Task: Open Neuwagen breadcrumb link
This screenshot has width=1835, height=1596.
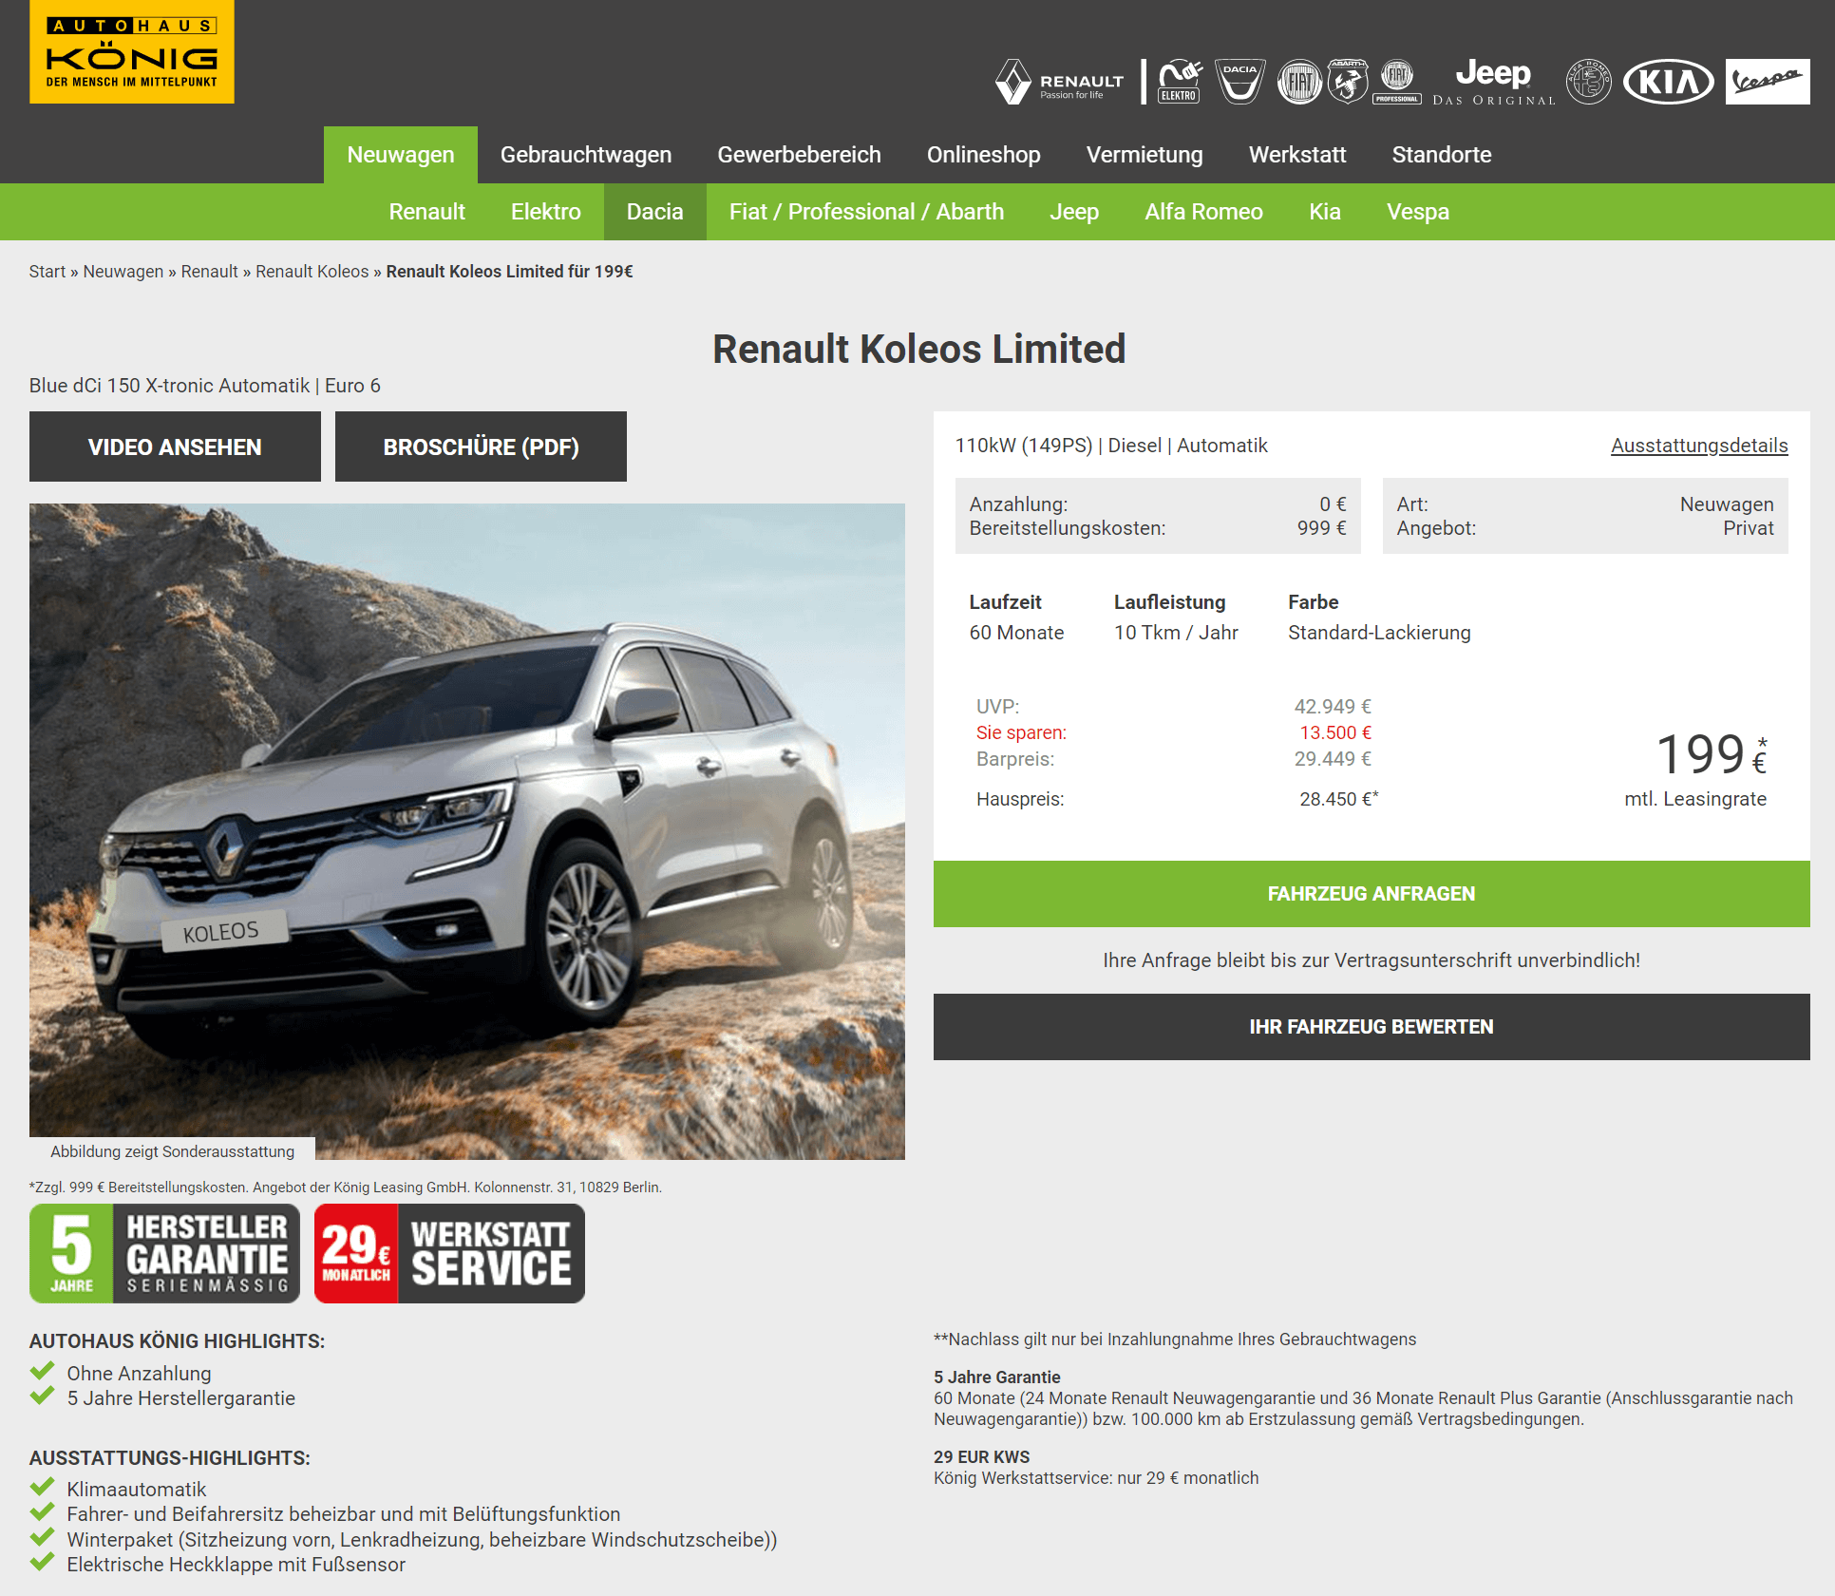Action: (x=123, y=272)
